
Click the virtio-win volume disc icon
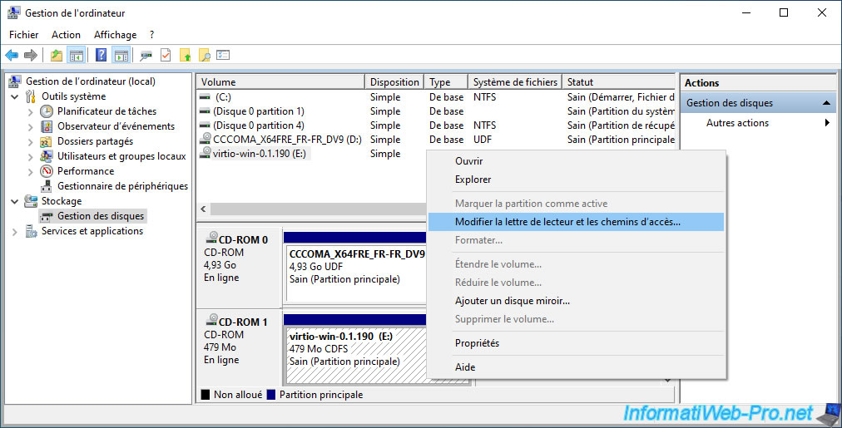point(206,153)
